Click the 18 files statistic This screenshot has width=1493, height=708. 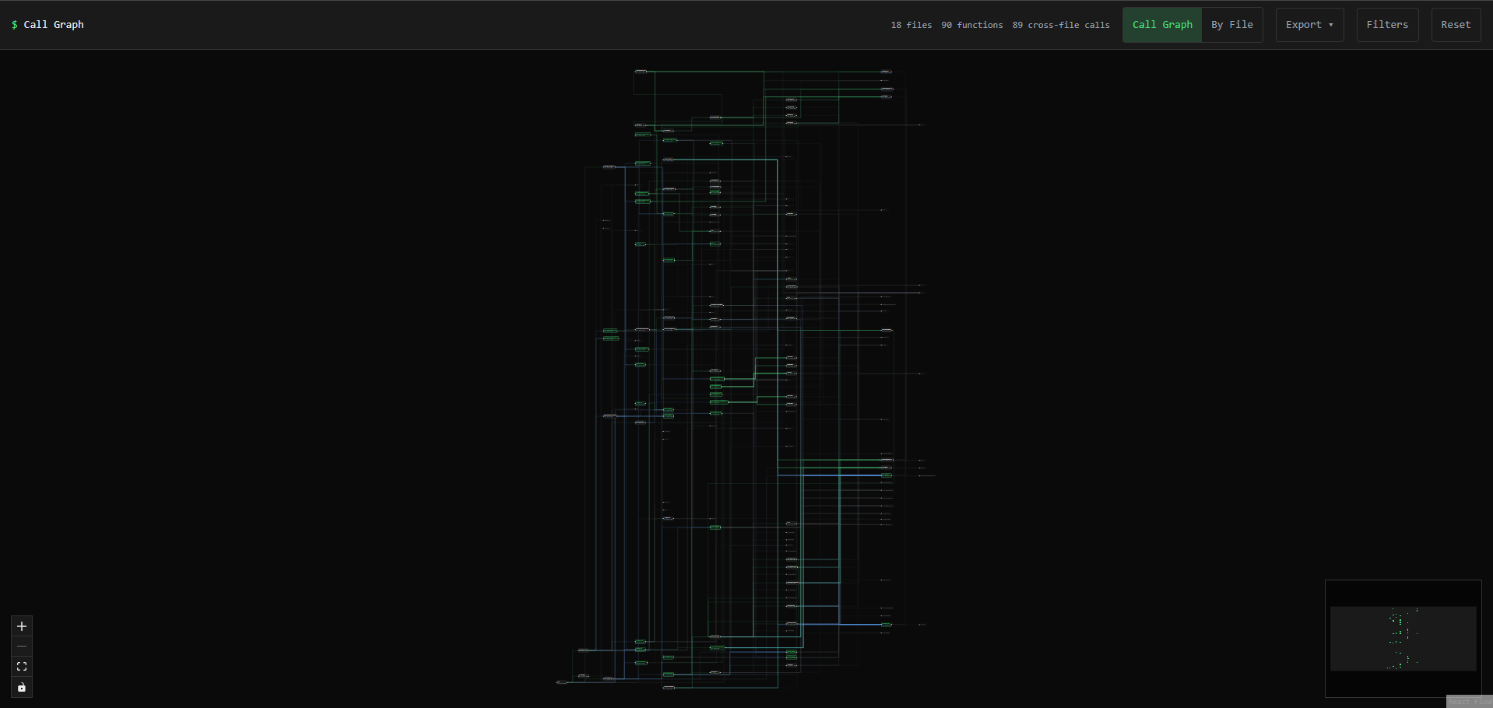point(911,25)
